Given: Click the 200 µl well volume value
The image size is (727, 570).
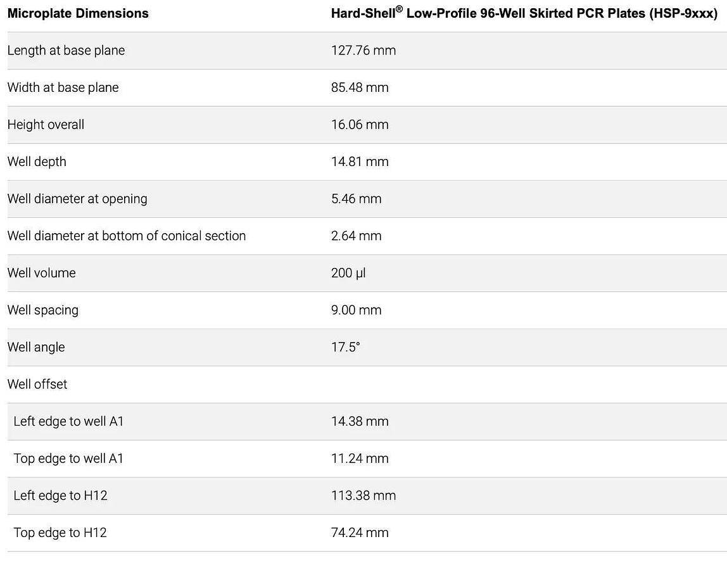Looking at the screenshot, I should coord(348,273).
